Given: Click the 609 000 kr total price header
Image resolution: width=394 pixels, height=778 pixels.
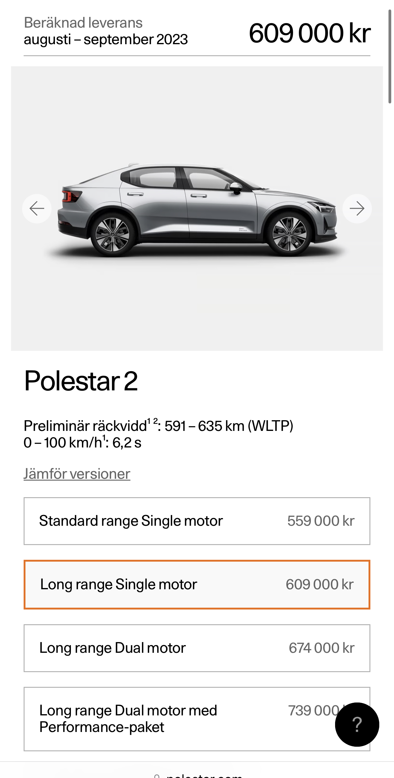Looking at the screenshot, I should coord(310,33).
